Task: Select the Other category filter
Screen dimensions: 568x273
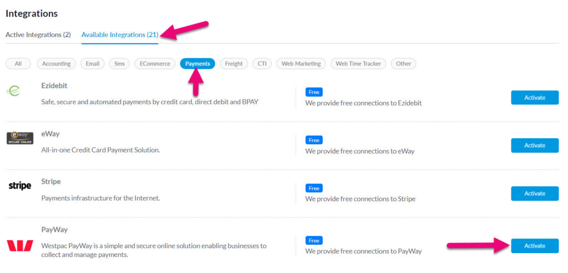Action: click(403, 63)
